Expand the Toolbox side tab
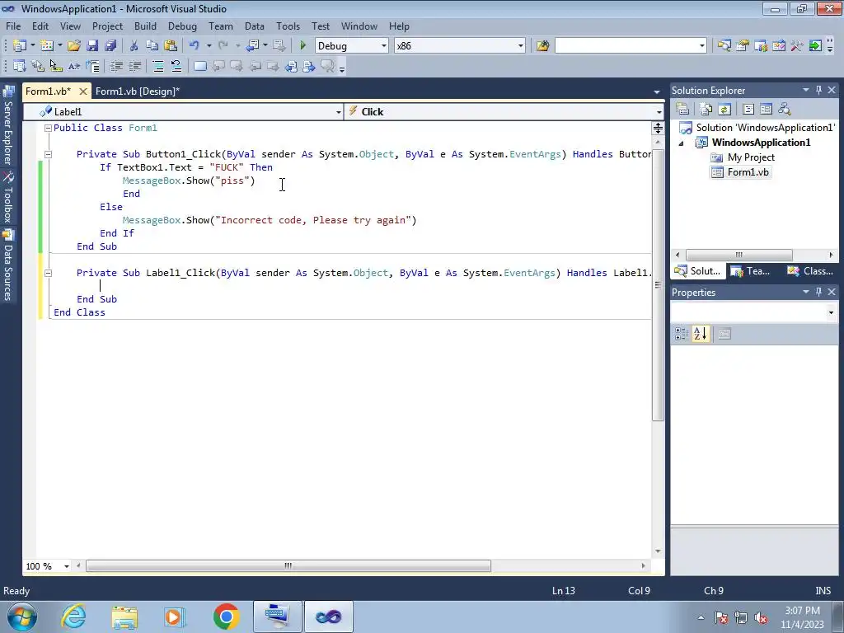 click(x=8, y=197)
